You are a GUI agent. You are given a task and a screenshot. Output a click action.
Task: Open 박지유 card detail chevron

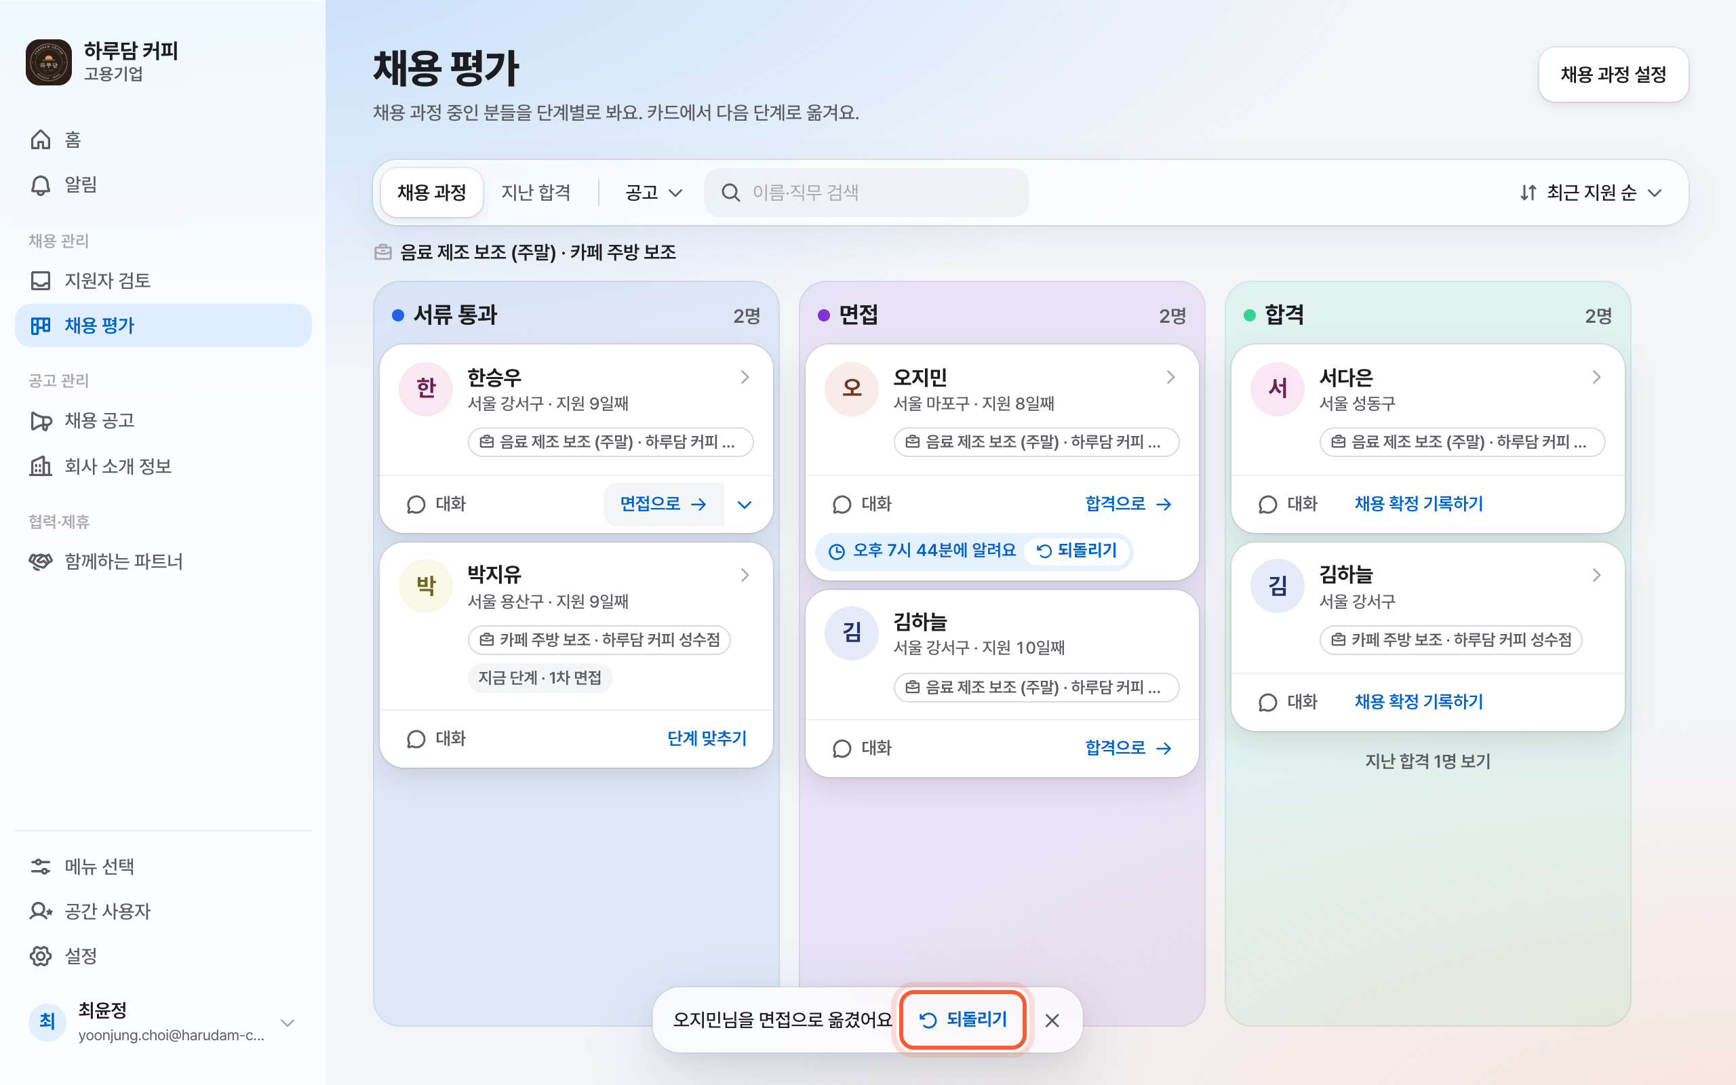[745, 575]
